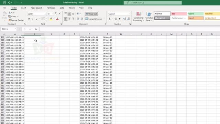Open Font Color dropdown arrow
Image resolution: width=220 pixels, height=124 pixels.
tap(60, 19)
